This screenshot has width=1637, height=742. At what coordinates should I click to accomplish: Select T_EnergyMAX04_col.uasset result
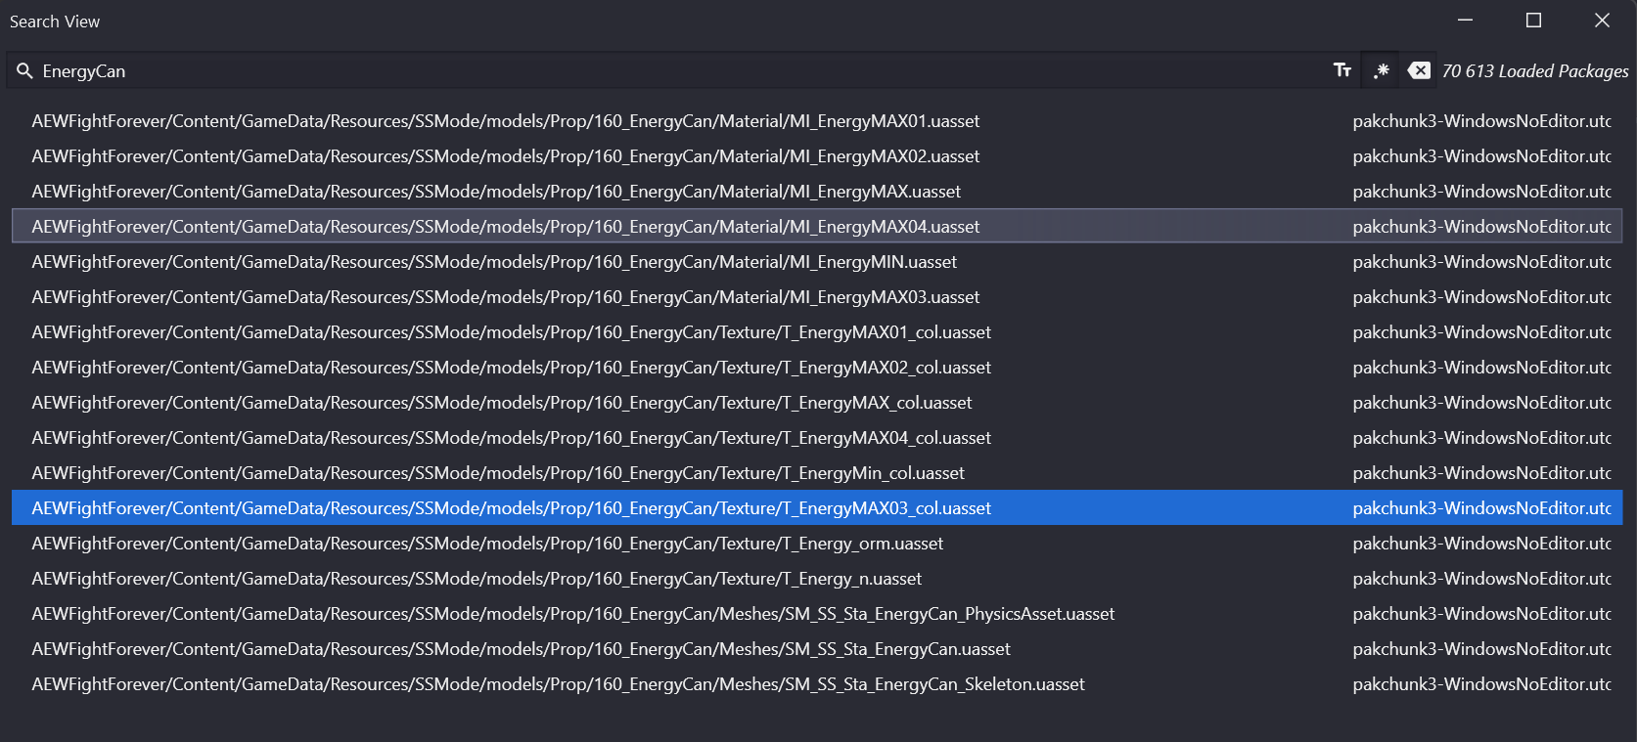point(817,438)
